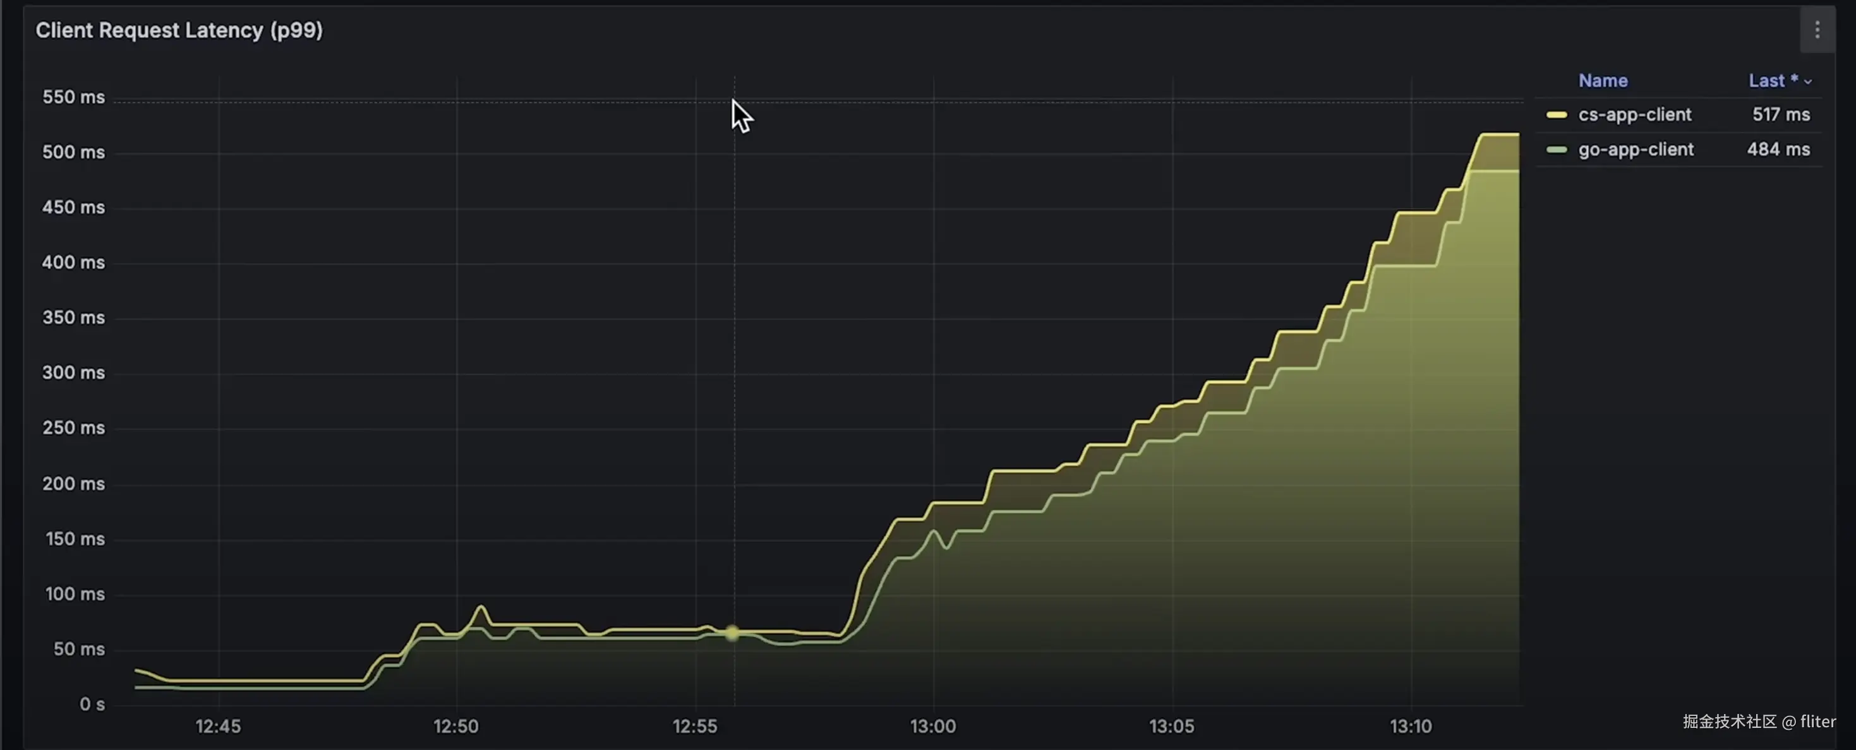This screenshot has width=1856, height=750.
Task: Toggle cs-app-client series in legend
Action: coord(1634,115)
